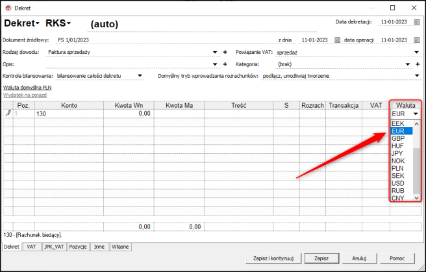The width and height of the screenshot is (426, 272).
Task: Select EEK in the currency list
Action: point(401,123)
